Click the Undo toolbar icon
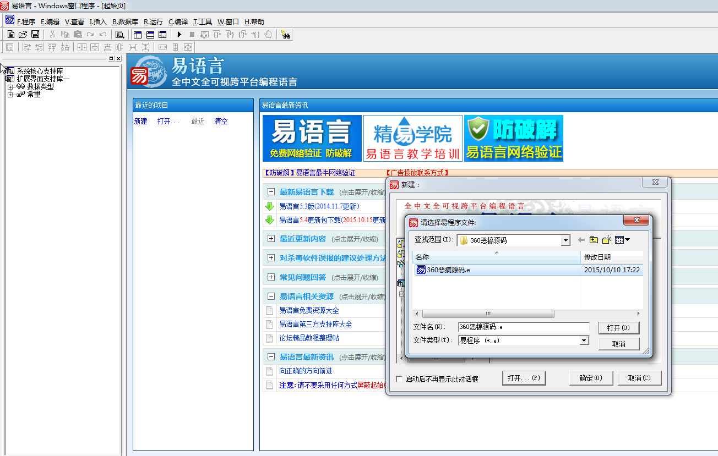 coord(103,34)
